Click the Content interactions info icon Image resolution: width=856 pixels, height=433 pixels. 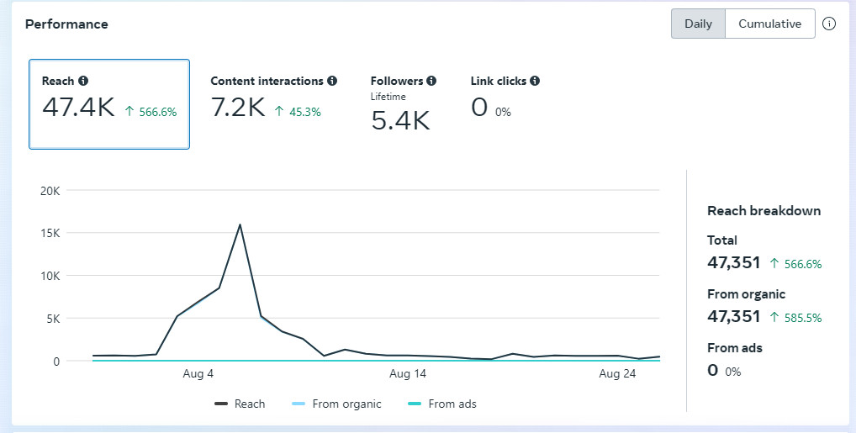click(332, 82)
